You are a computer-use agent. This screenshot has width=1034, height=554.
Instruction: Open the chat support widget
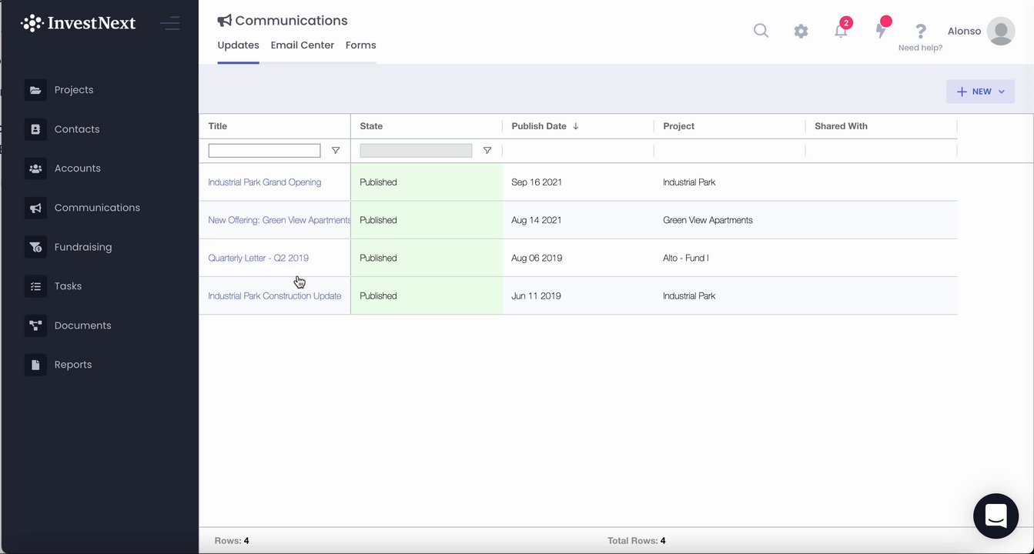[x=996, y=516]
